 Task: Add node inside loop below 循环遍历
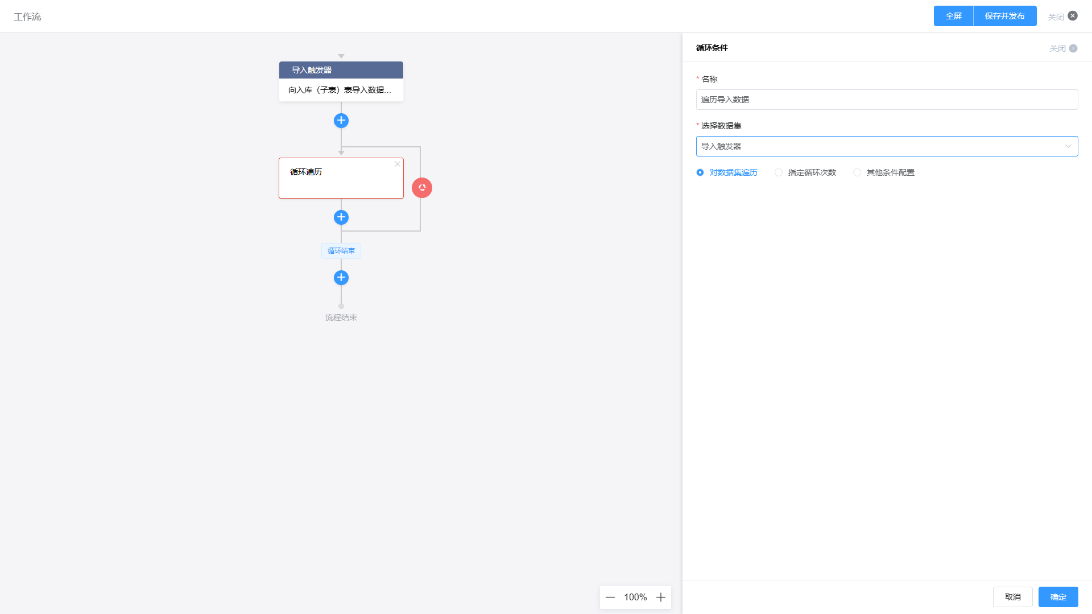[x=341, y=217]
